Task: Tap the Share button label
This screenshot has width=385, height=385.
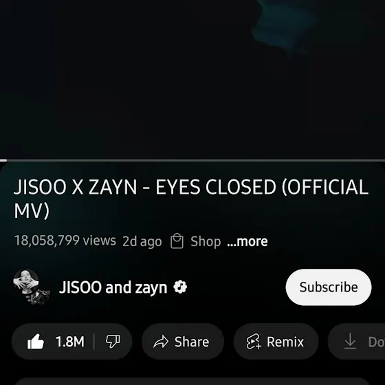Action: coord(192,342)
